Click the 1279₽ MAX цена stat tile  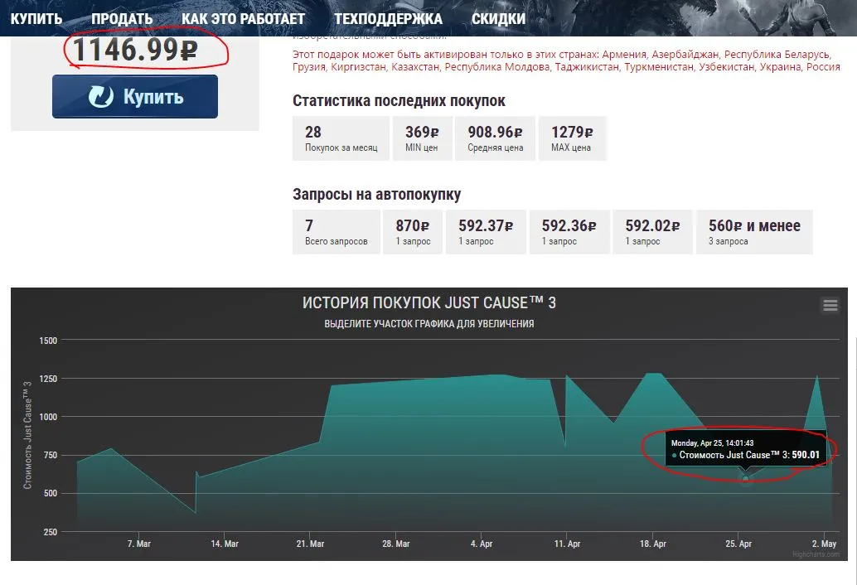572,138
